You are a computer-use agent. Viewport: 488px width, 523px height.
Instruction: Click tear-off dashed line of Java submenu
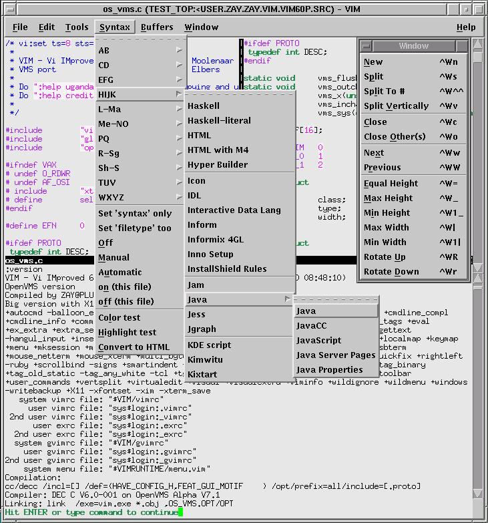point(336,299)
